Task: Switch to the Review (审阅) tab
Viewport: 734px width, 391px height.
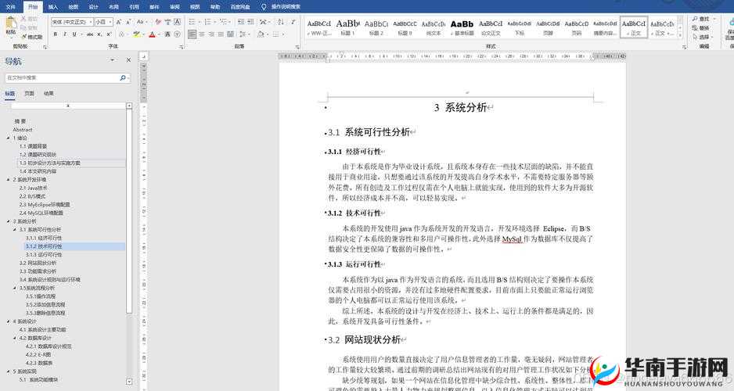Action: 175,6
